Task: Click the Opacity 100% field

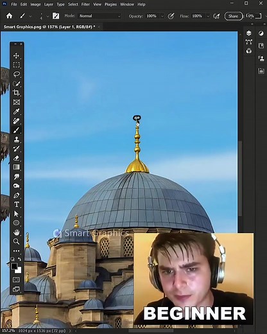Action: pyautogui.click(x=151, y=16)
